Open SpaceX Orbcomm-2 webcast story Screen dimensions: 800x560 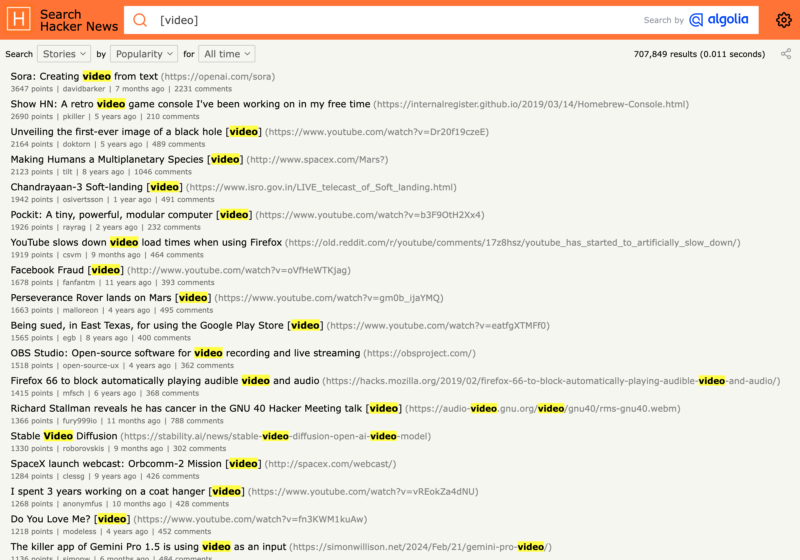pos(136,464)
